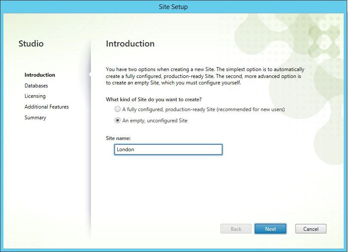This screenshot has height=252, width=348.
Task: Click the Cancel button
Action: 311,229
